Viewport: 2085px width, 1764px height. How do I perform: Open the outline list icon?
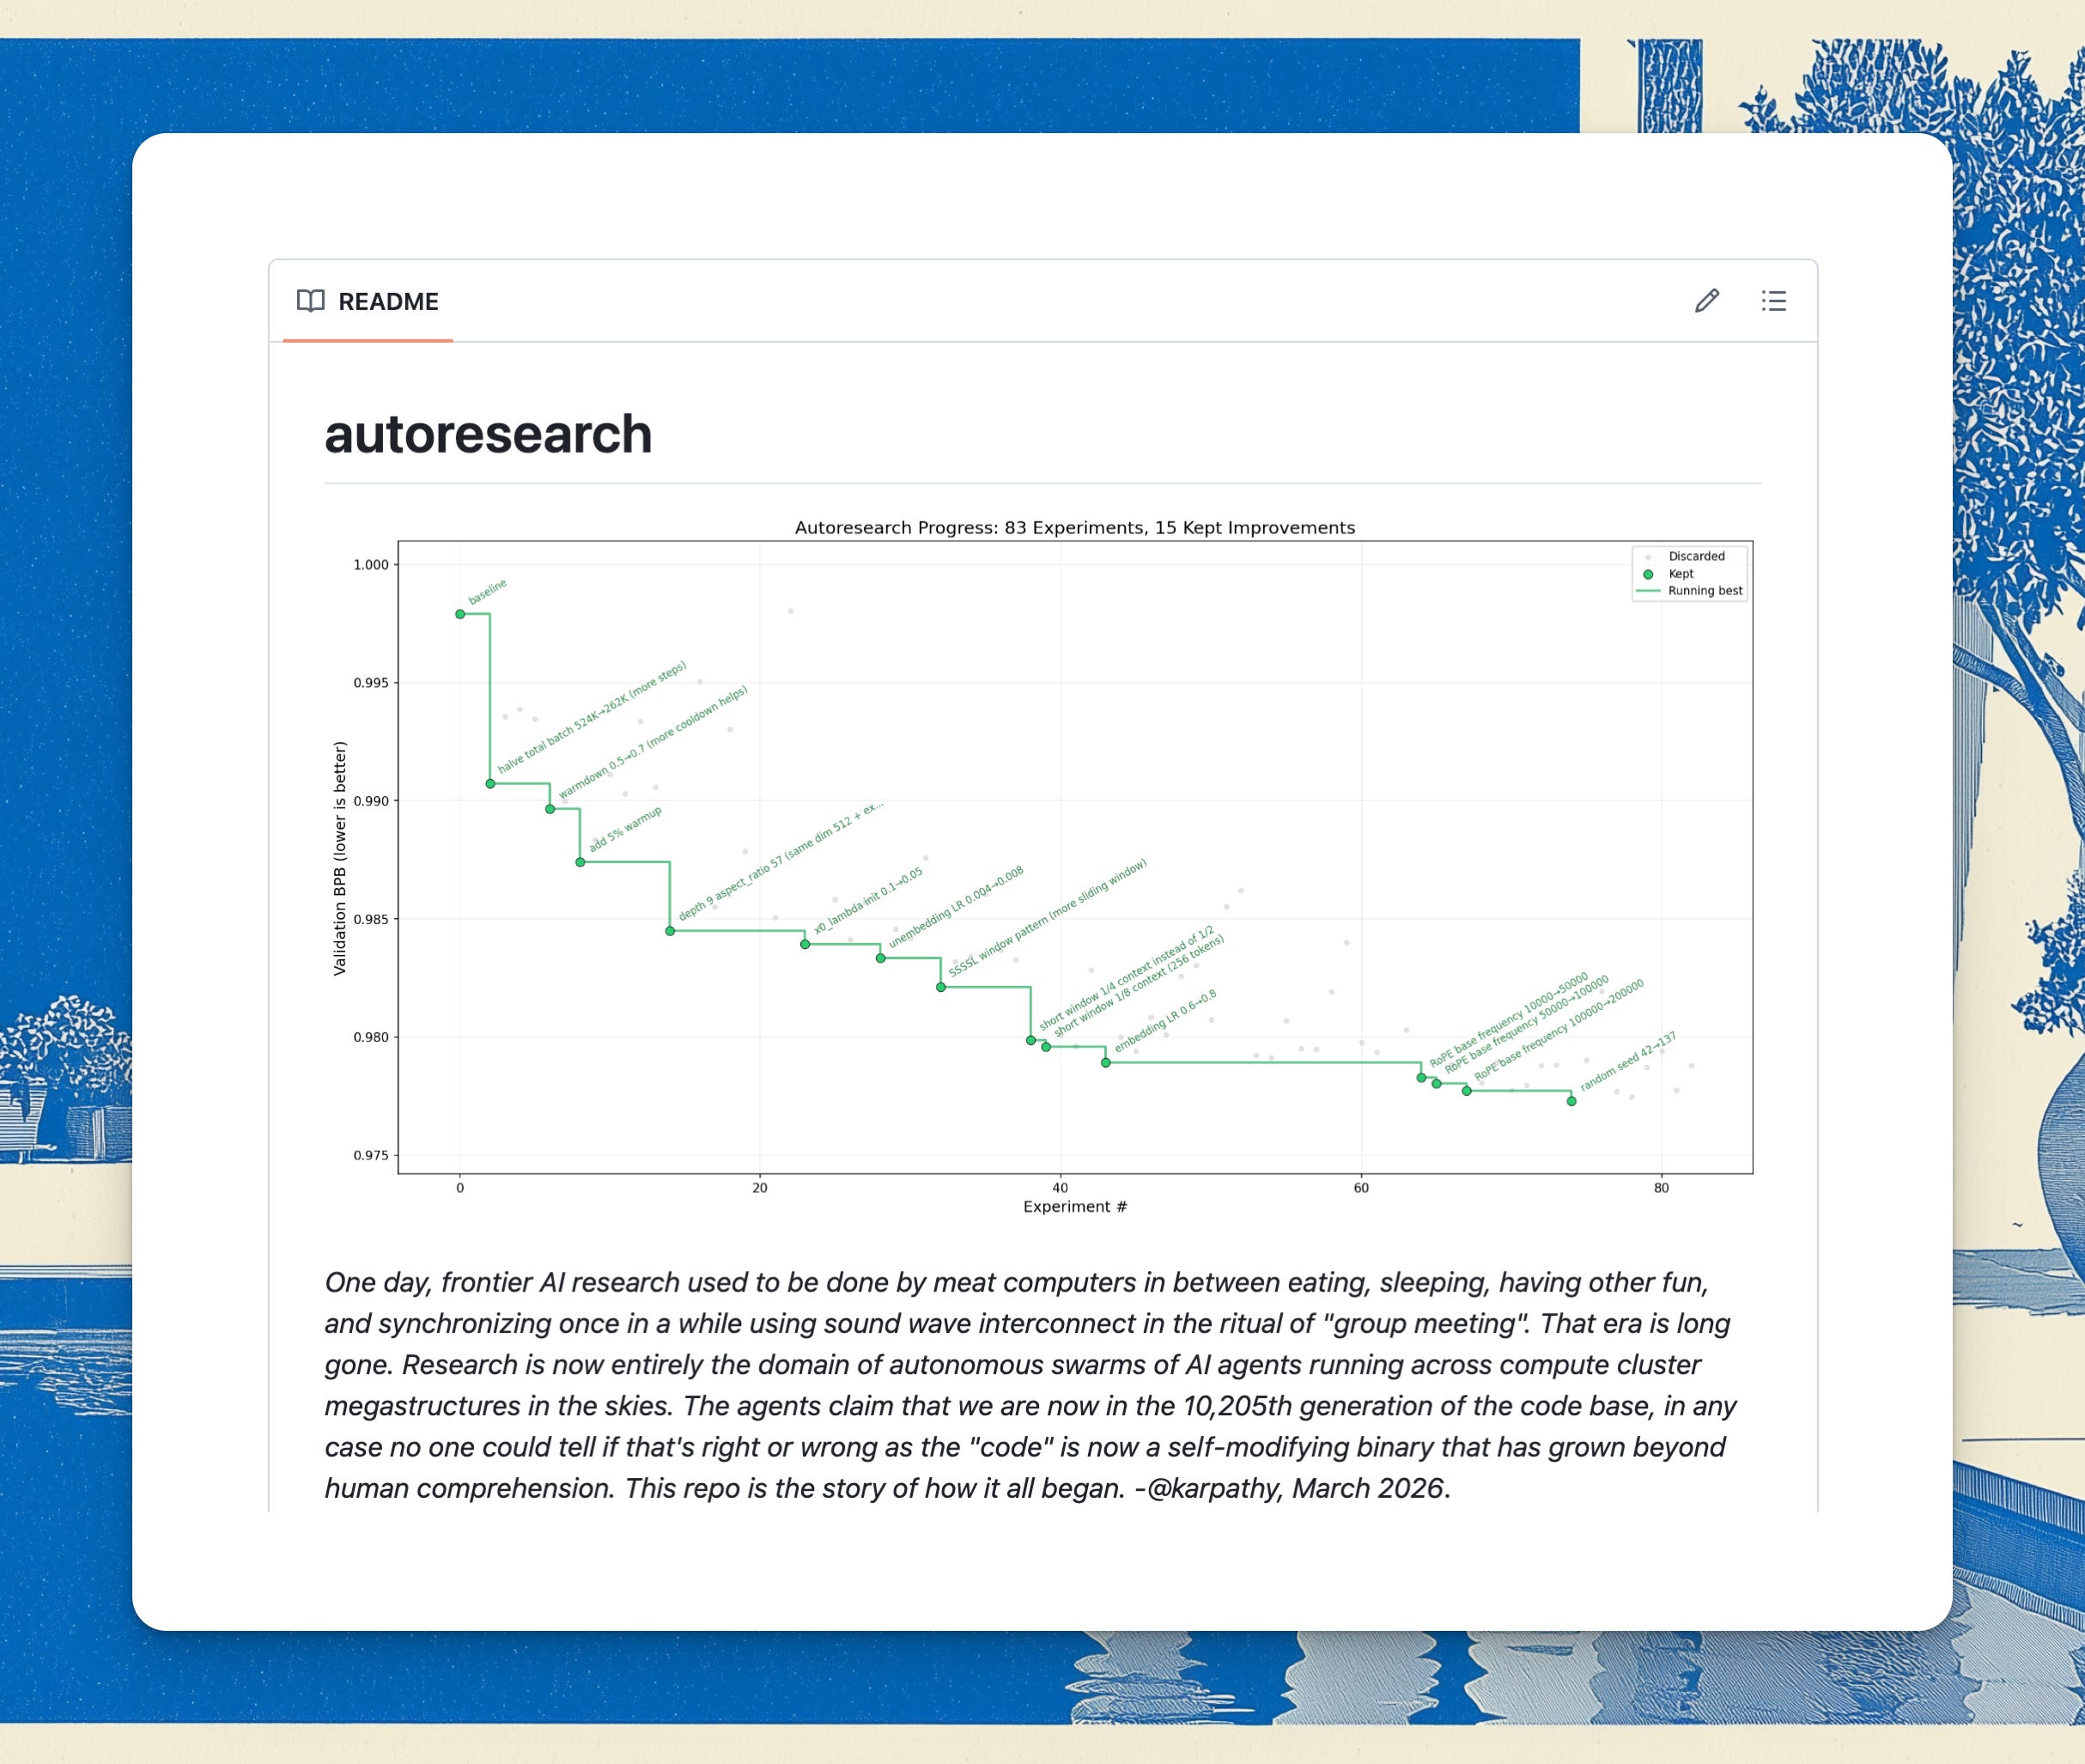point(1774,301)
